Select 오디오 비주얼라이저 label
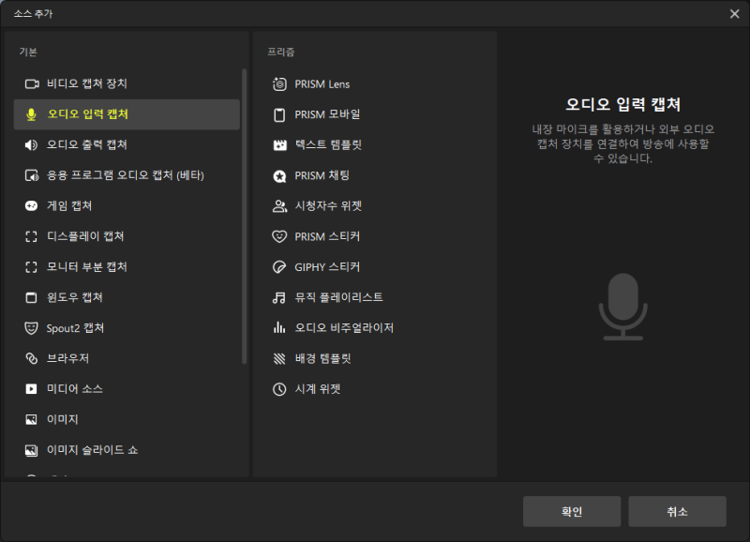 point(344,327)
